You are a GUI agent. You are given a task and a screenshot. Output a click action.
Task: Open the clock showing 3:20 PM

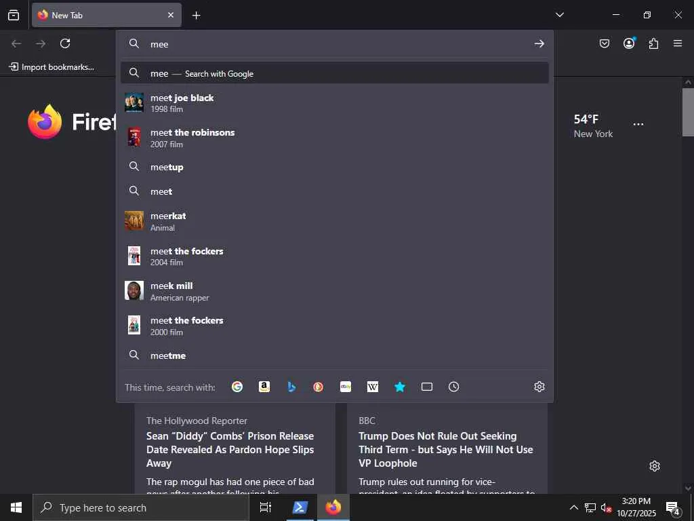(636, 507)
